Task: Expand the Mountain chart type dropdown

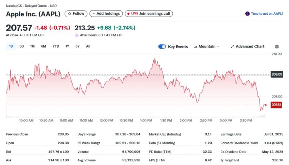Action: (x=219, y=47)
